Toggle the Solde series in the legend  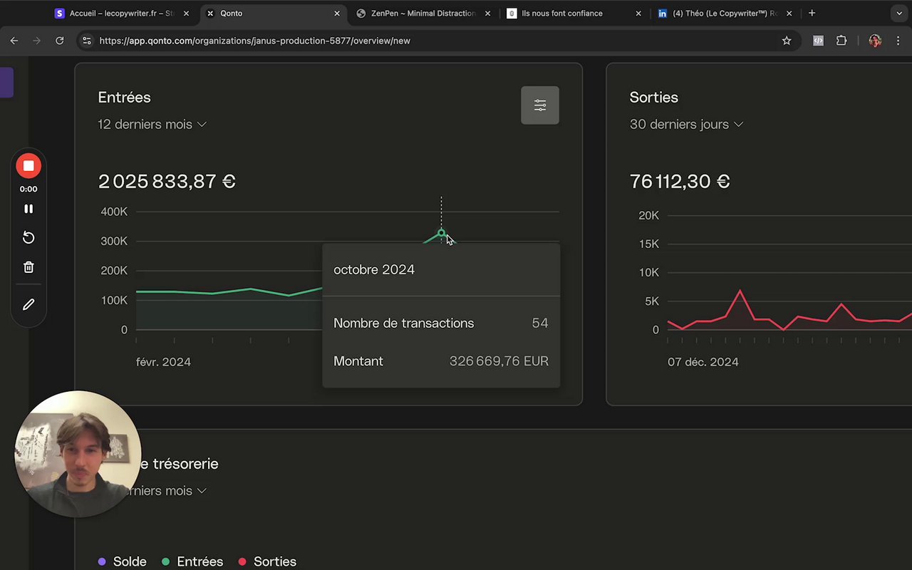tap(123, 561)
